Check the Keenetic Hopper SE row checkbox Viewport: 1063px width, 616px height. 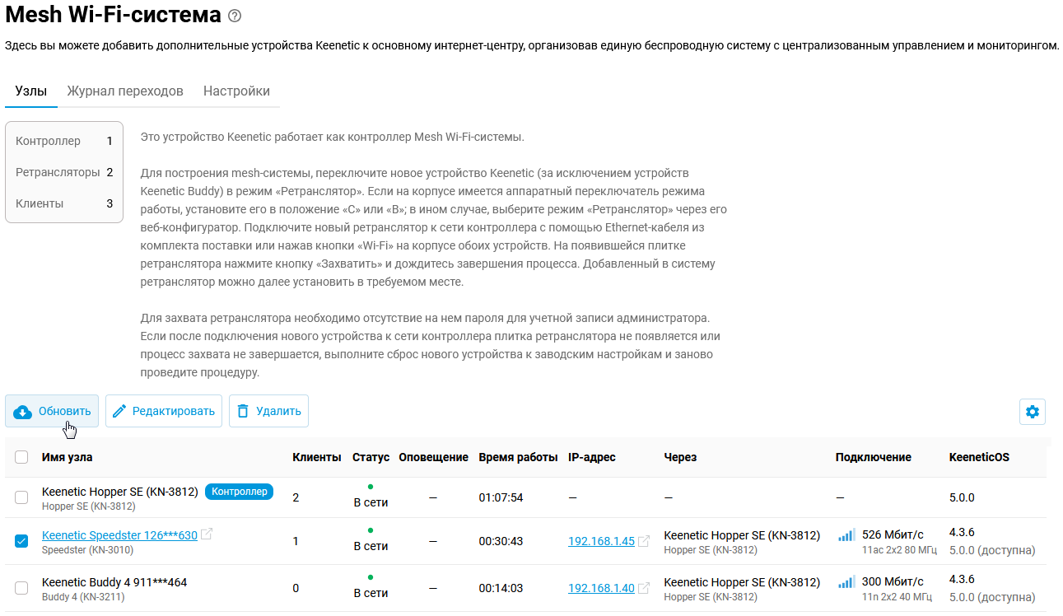[21, 497]
